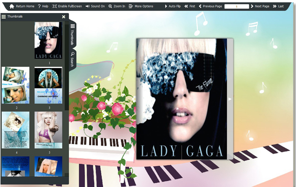Viewport: 296px width, 187px height.
Task: Select the vertical Thumbnails side tab
Action: click(73, 35)
